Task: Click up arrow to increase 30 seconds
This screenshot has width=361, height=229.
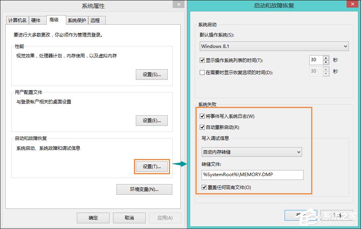Action: (x=326, y=58)
